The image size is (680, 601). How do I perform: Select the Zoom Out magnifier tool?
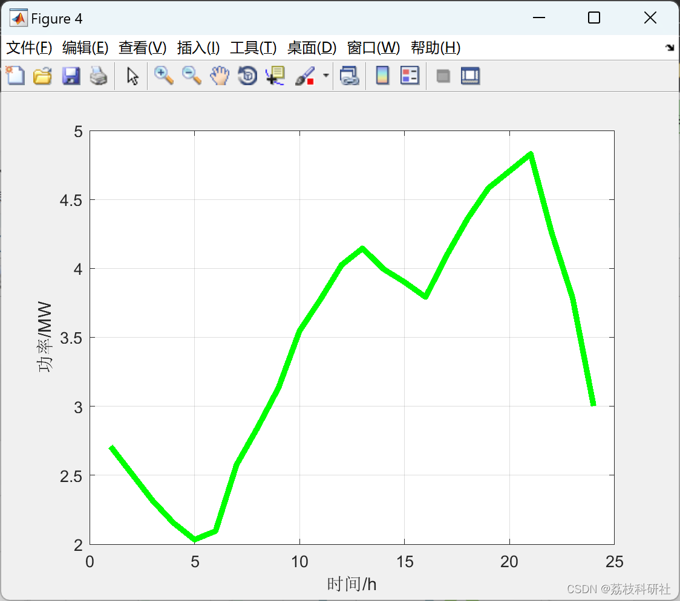[x=191, y=76]
